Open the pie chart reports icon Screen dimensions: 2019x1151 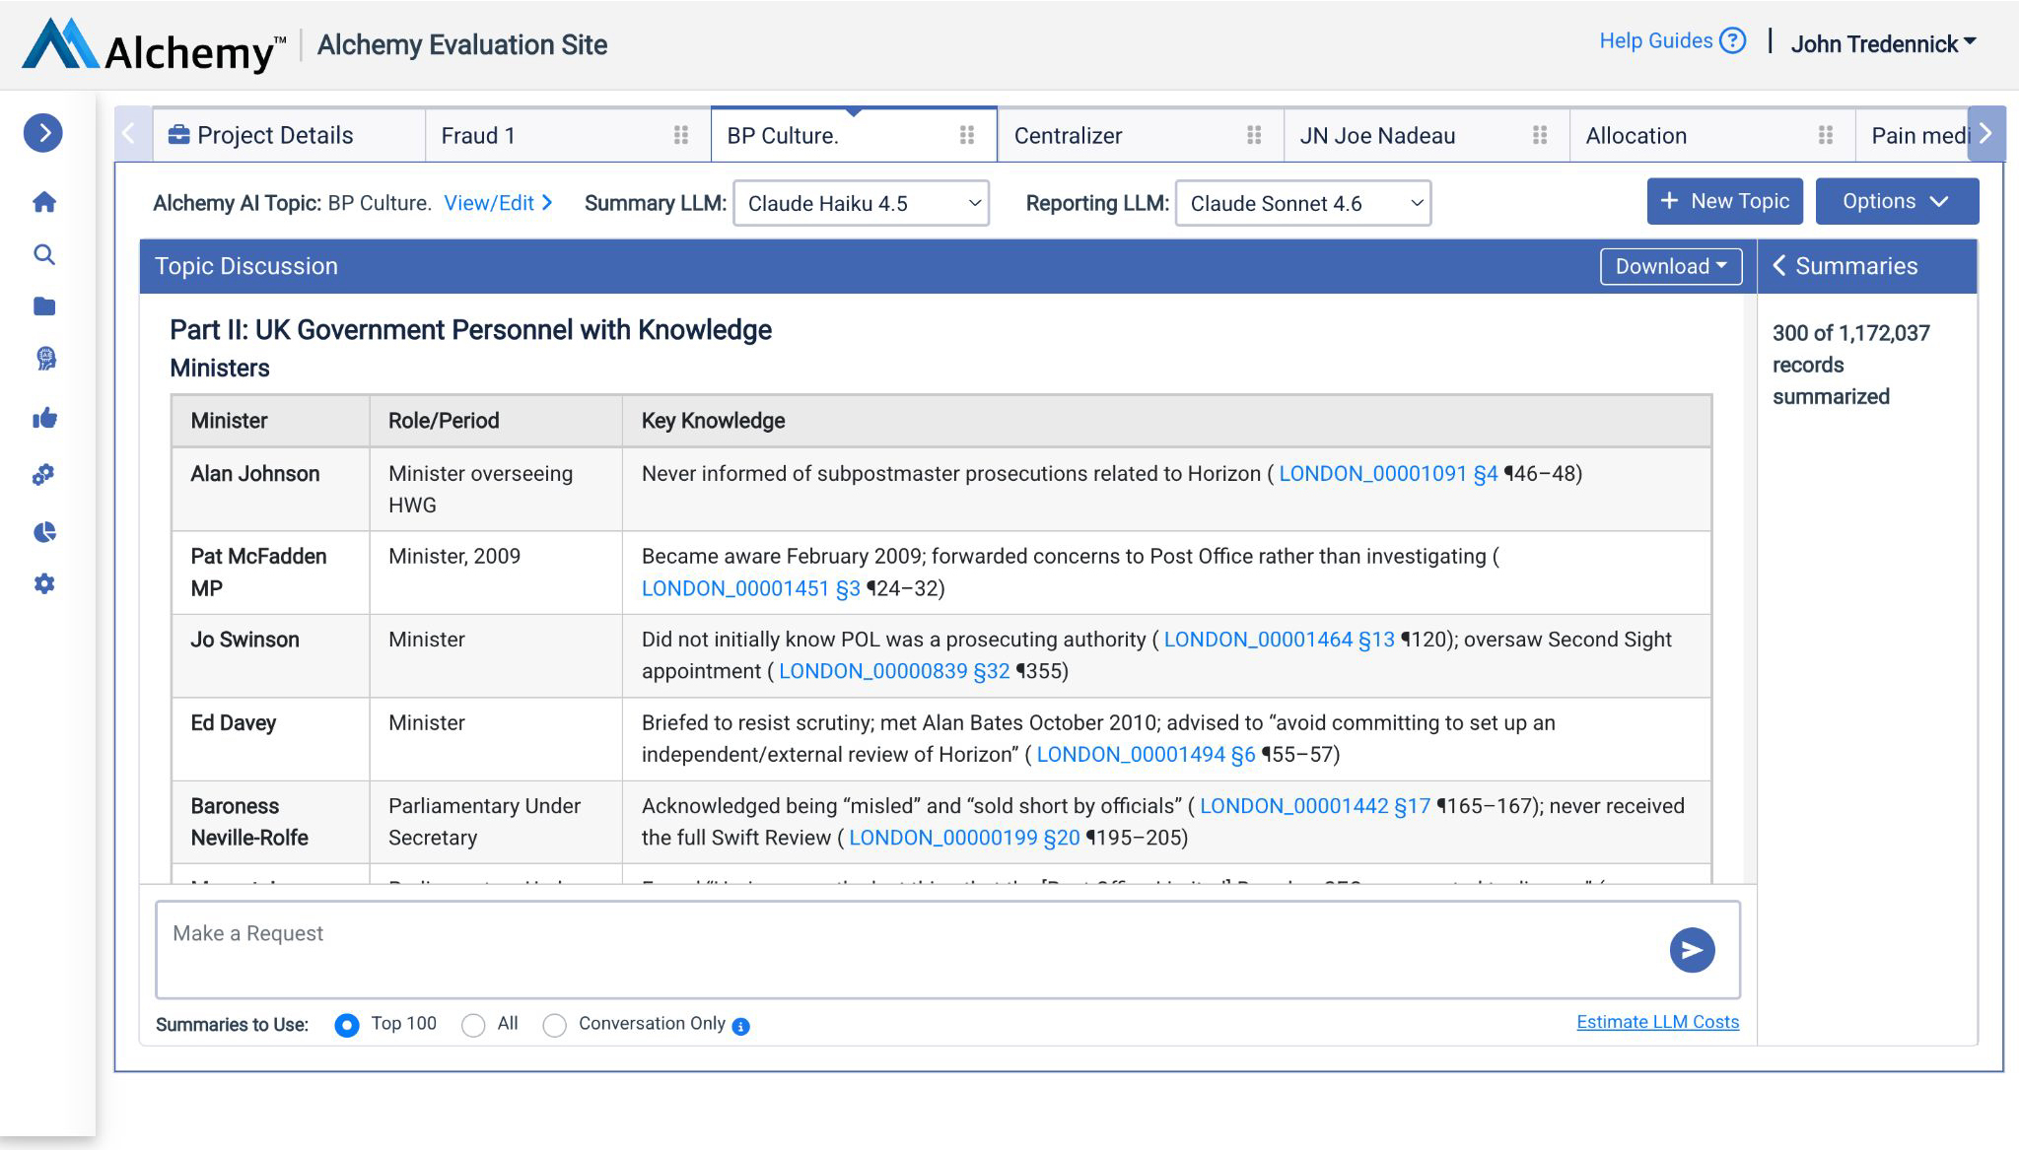tap(44, 533)
